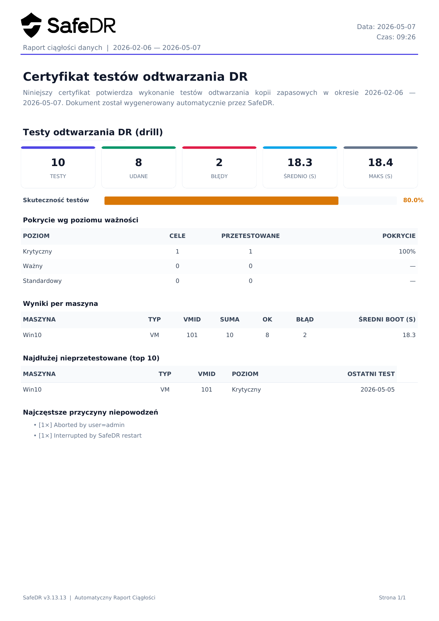The height and width of the screenshot is (621, 439).
Task: Click the SafeDR brand name text
Action: (x=81, y=26)
